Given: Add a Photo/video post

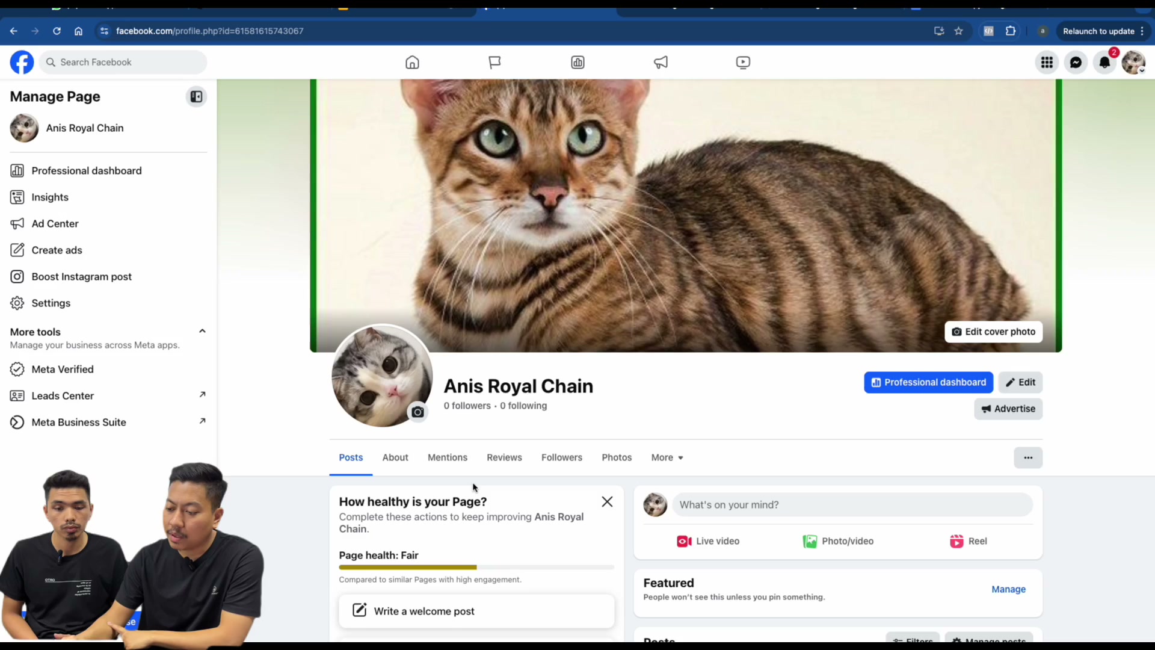Looking at the screenshot, I should tap(838, 541).
